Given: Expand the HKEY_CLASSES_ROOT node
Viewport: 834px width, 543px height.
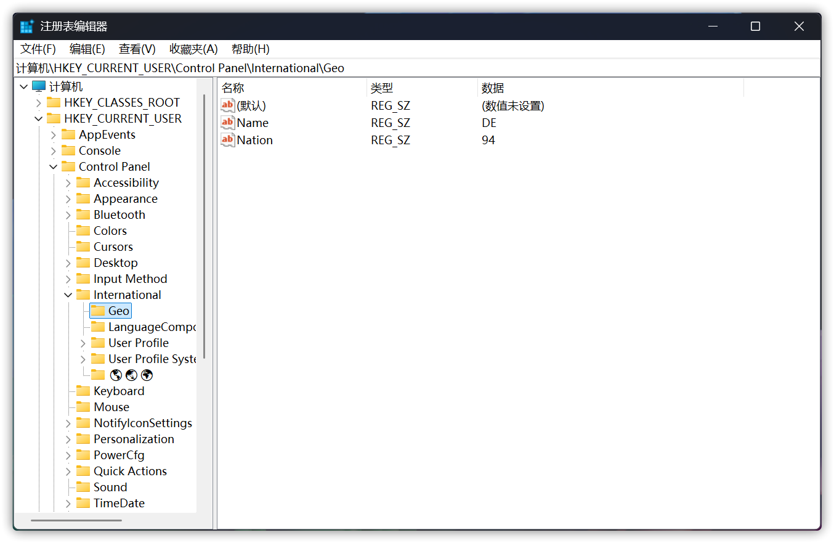Looking at the screenshot, I should tap(39, 102).
